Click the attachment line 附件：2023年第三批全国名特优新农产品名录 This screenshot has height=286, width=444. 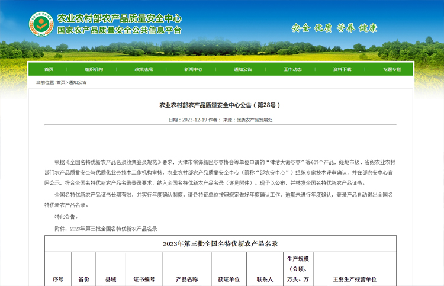(x=105, y=229)
